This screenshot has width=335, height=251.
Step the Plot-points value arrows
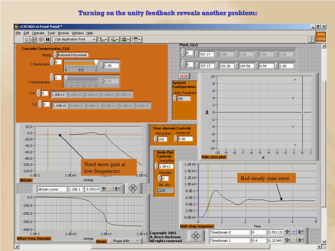tap(155, 139)
